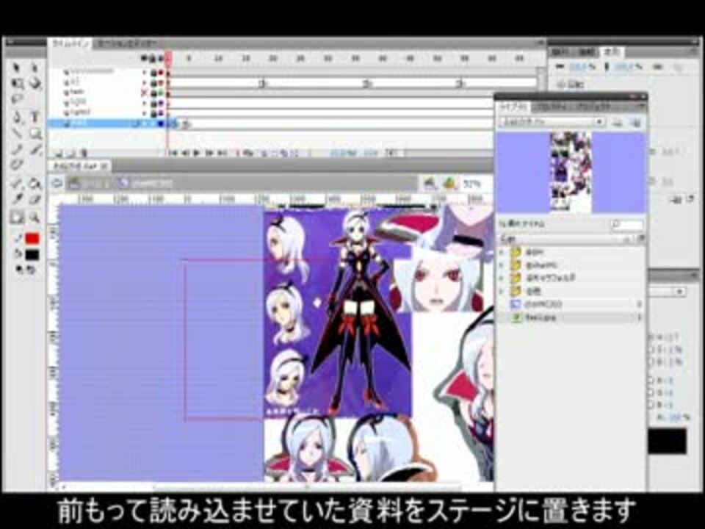This screenshot has height=529, width=705.
Task: Click the charMC symbol in edit bar
Action: coord(145,184)
